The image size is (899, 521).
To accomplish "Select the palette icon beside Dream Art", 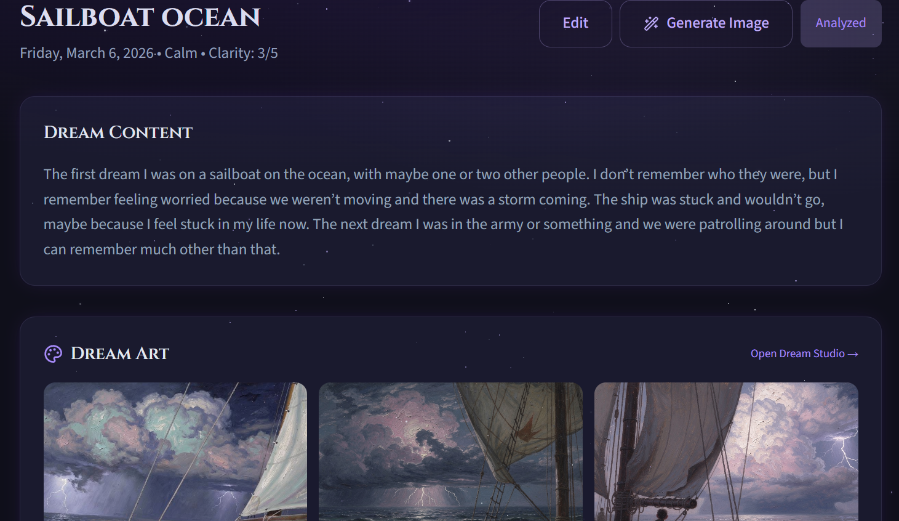I will (x=54, y=353).
